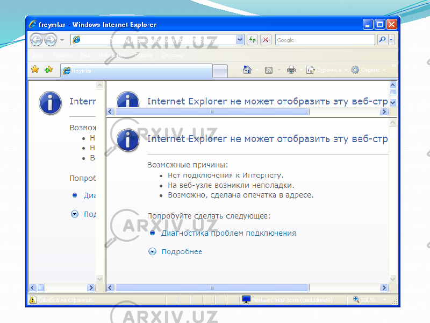This screenshot has width=430, height=323.
Task: Open the Файл menu
Action: pyautogui.click(x=39, y=55)
